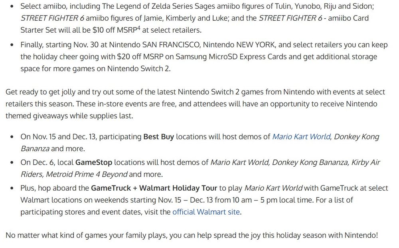The width and height of the screenshot is (399, 248).
Task: Click the bullet before On Dec. 6
Action: 12,163
